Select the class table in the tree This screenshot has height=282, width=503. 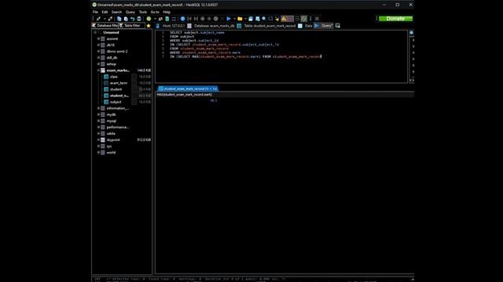pyautogui.click(x=114, y=77)
